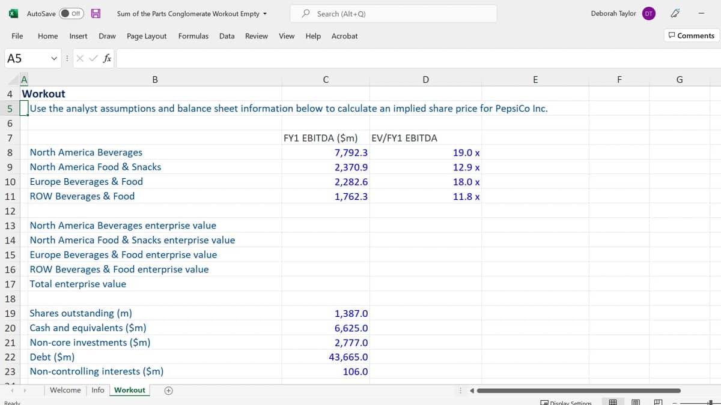The height and width of the screenshot is (405, 721).
Task: Click the Cancel X icon in formula bar
Action: 79,58
